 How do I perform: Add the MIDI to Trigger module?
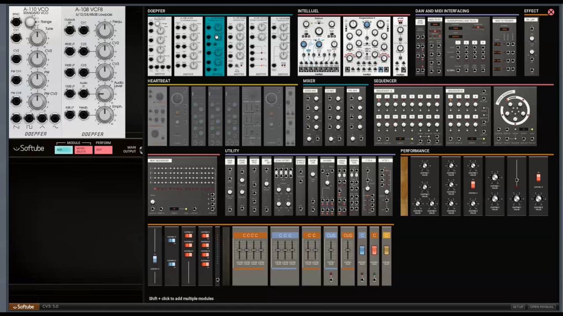coord(505,47)
